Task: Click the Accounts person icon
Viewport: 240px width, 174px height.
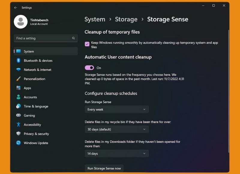Action: 18,97
